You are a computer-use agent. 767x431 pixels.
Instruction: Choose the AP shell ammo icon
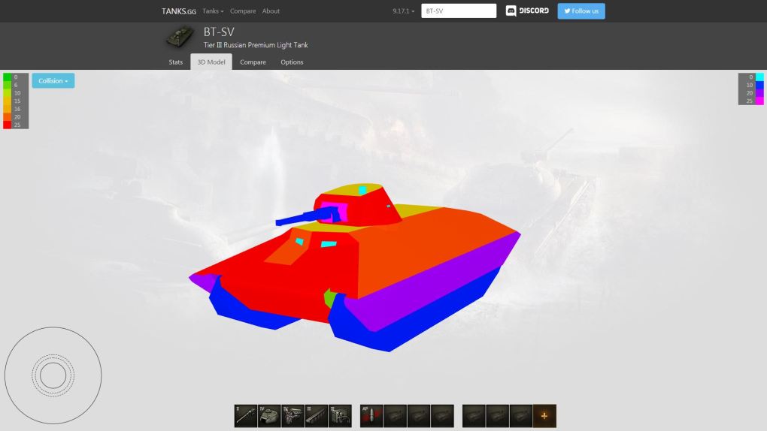point(371,415)
